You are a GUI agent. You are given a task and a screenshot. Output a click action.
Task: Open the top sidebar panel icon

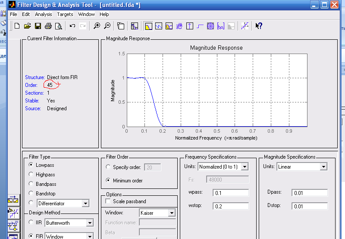13,200
